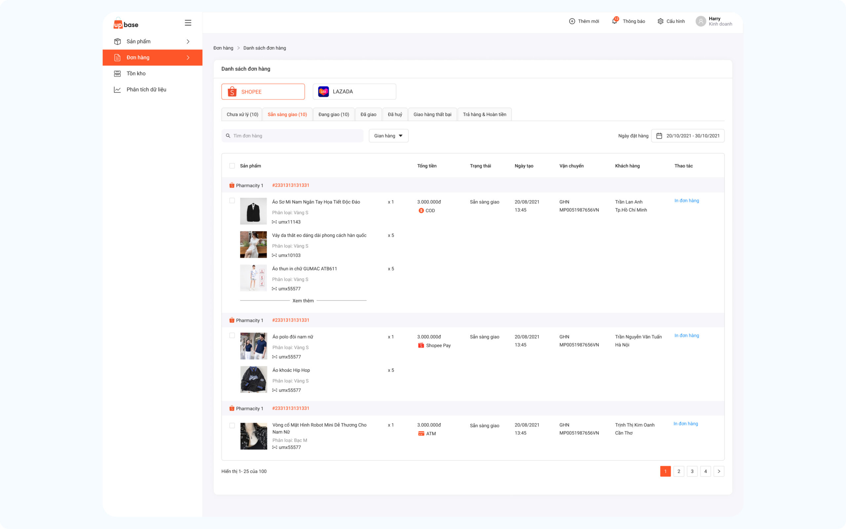Click the calendar icon for order date
The image size is (846, 529).
659,136
